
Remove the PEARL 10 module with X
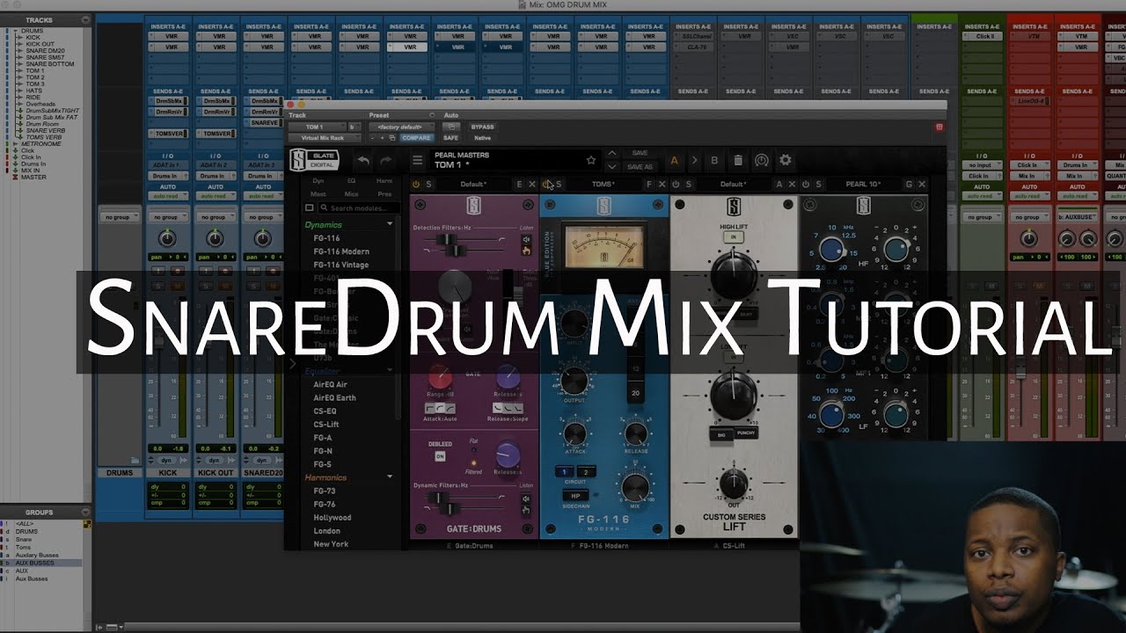tap(921, 184)
